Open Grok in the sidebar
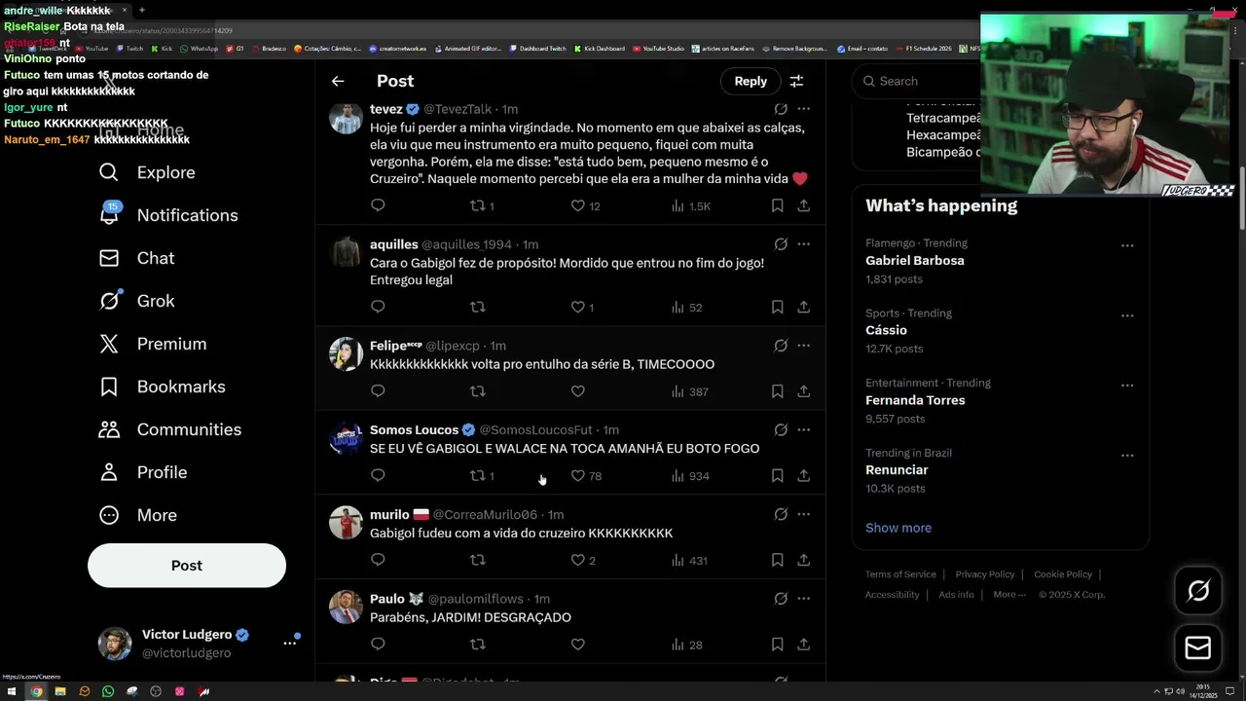 coord(136,301)
